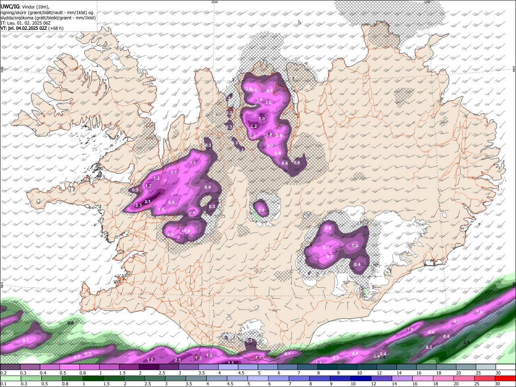Click the 'rigning/skúrir' legend description line
The image size is (516, 387).
[x=47, y=12]
